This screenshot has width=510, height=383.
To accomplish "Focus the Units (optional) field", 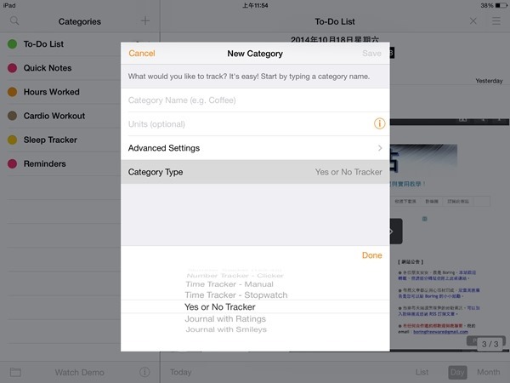I will tap(247, 124).
